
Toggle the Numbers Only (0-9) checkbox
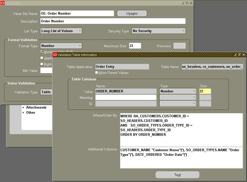[42, 51]
